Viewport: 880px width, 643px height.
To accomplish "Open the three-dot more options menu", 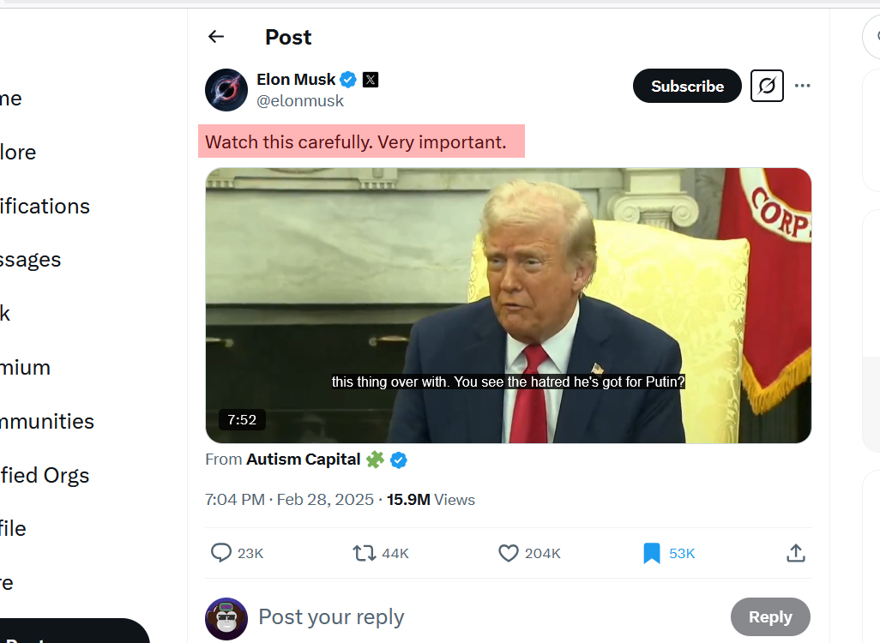I will pyautogui.click(x=803, y=86).
